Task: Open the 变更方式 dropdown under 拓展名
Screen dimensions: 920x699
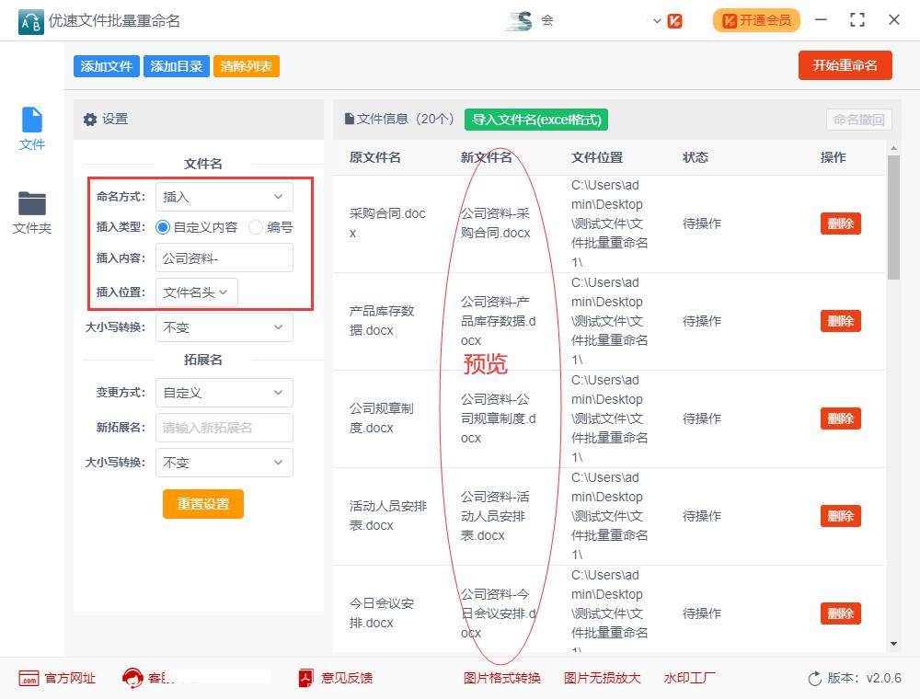Action: [x=224, y=393]
